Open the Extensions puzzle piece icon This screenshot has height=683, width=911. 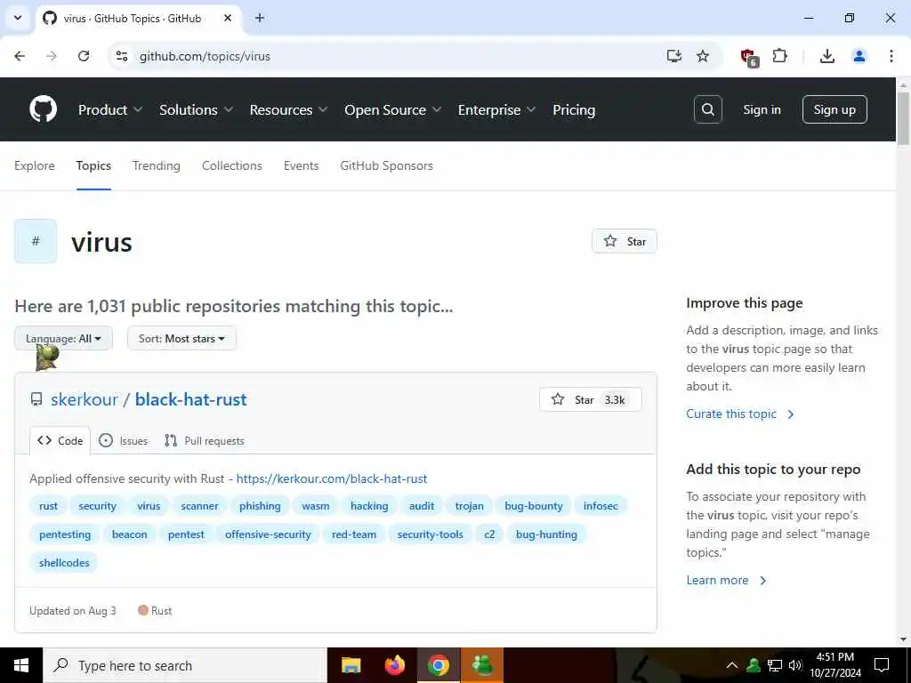(x=779, y=56)
